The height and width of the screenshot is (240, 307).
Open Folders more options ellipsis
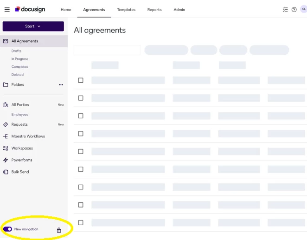click(x=61, y=84)
